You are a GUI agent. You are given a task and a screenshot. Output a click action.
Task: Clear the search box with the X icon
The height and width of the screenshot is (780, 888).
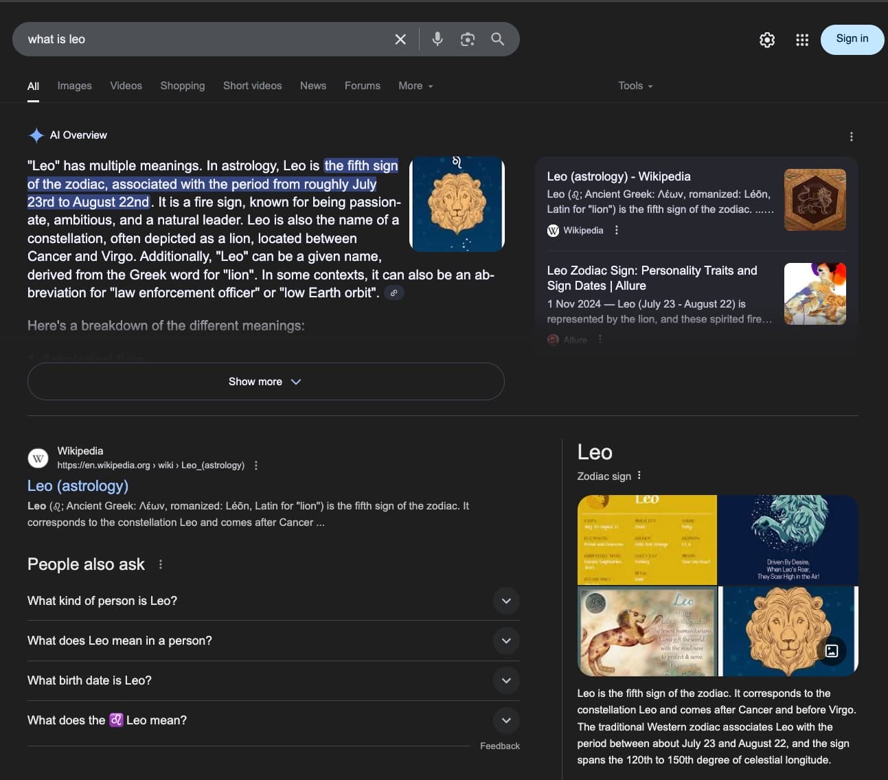tap(400, 39)
